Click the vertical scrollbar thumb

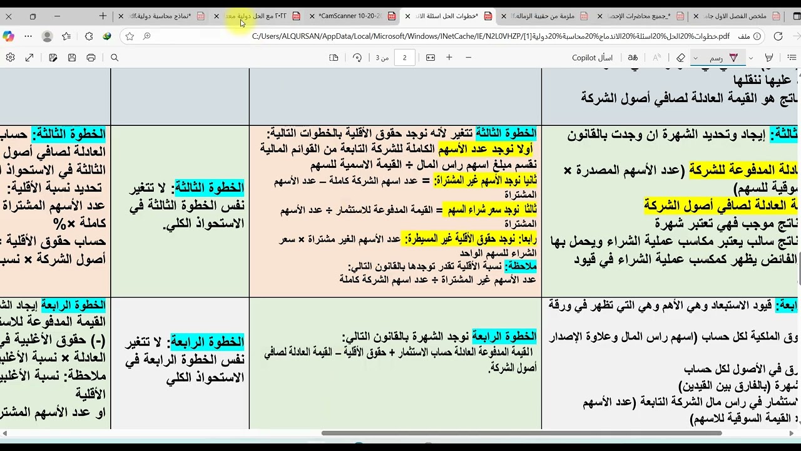point(798,269)
